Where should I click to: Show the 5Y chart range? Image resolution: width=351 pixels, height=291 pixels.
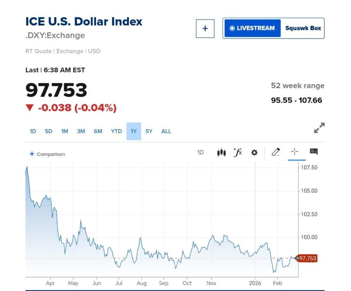pyautogui.click(x=149, y=131)
